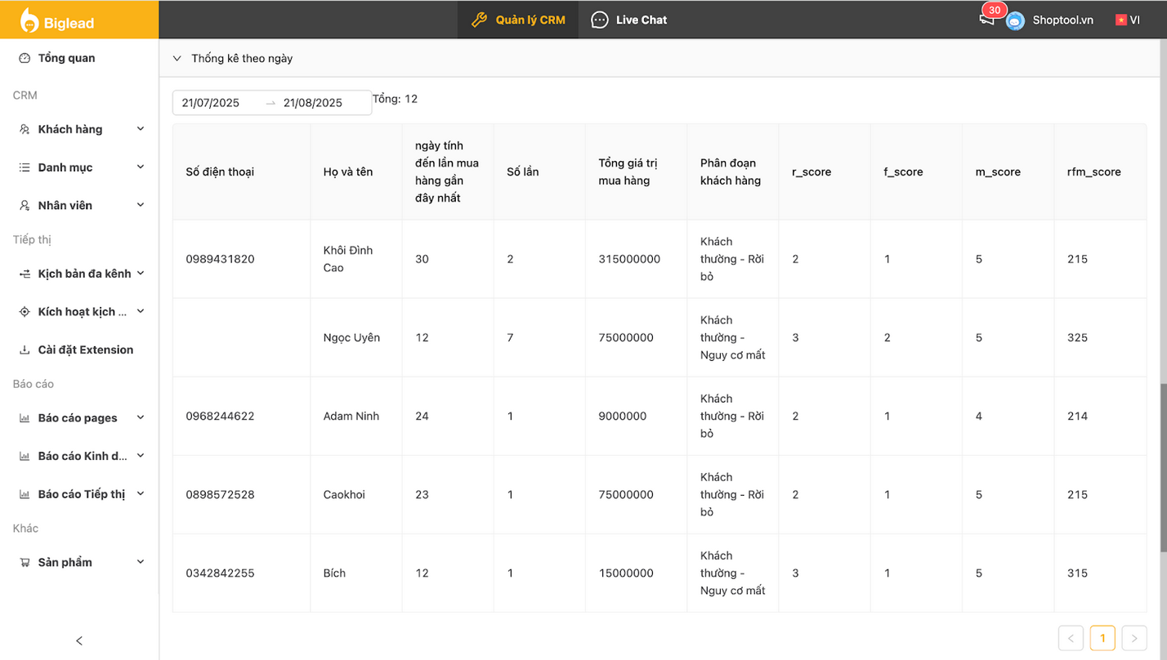Go to next page of the table
This screenshot has height=660, width=1167.
click(x=1134, y=638)
